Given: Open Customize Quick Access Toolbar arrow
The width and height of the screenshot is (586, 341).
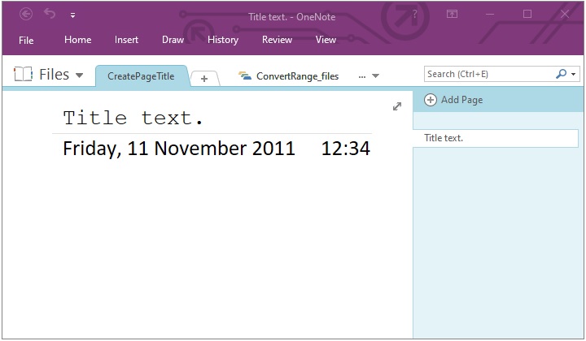Looking at the screenshot, I should (x=72, y=15).
